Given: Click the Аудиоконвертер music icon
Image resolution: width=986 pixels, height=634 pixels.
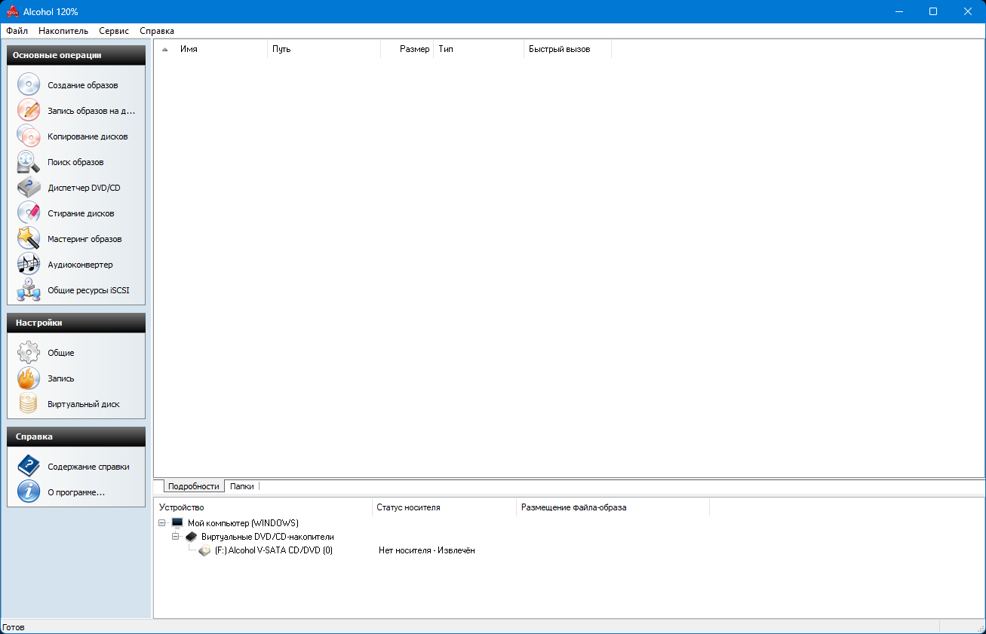Looking at the screenshot, I should tap(29, 264).
